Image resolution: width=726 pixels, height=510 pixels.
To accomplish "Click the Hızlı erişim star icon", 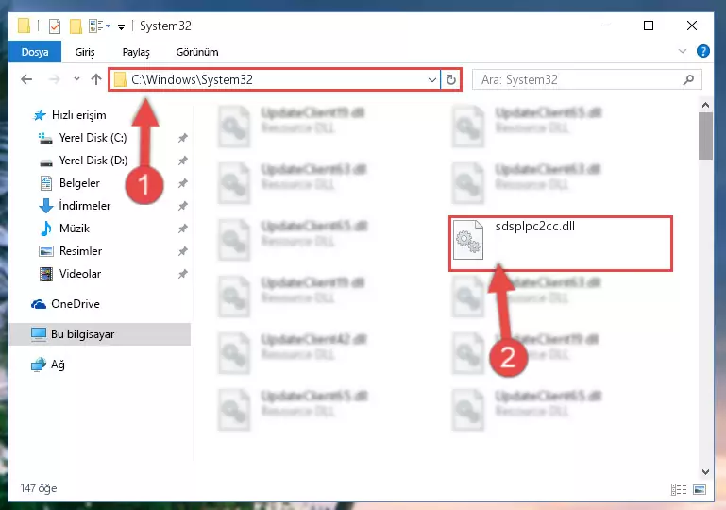I will tap(40, 115).
